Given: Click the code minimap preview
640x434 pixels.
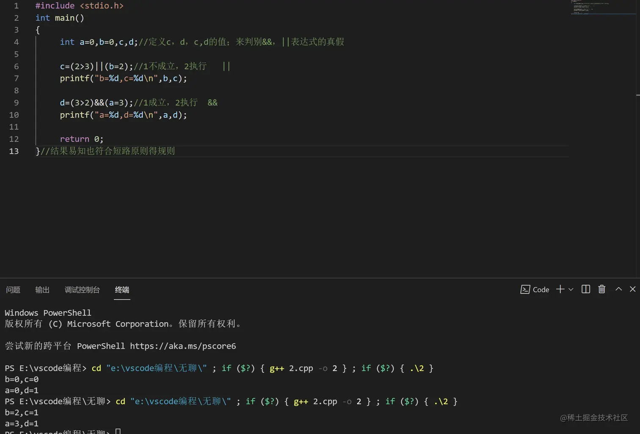Looking at the screenshot, I should 603,8.
